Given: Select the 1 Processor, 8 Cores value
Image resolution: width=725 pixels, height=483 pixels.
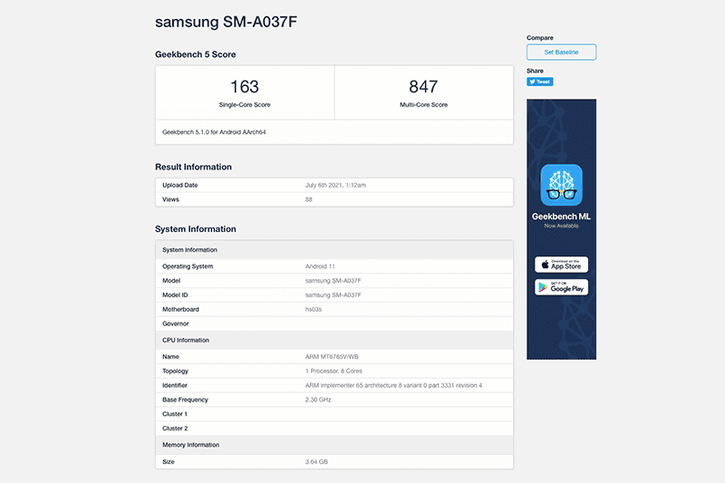Looking at the screenshot, I should 333,372.
